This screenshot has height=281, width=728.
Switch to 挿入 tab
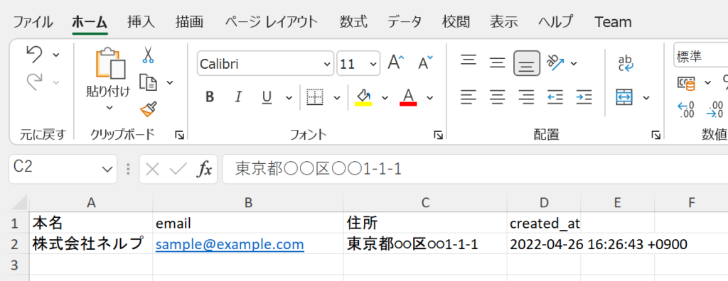[x=141, y=21]
